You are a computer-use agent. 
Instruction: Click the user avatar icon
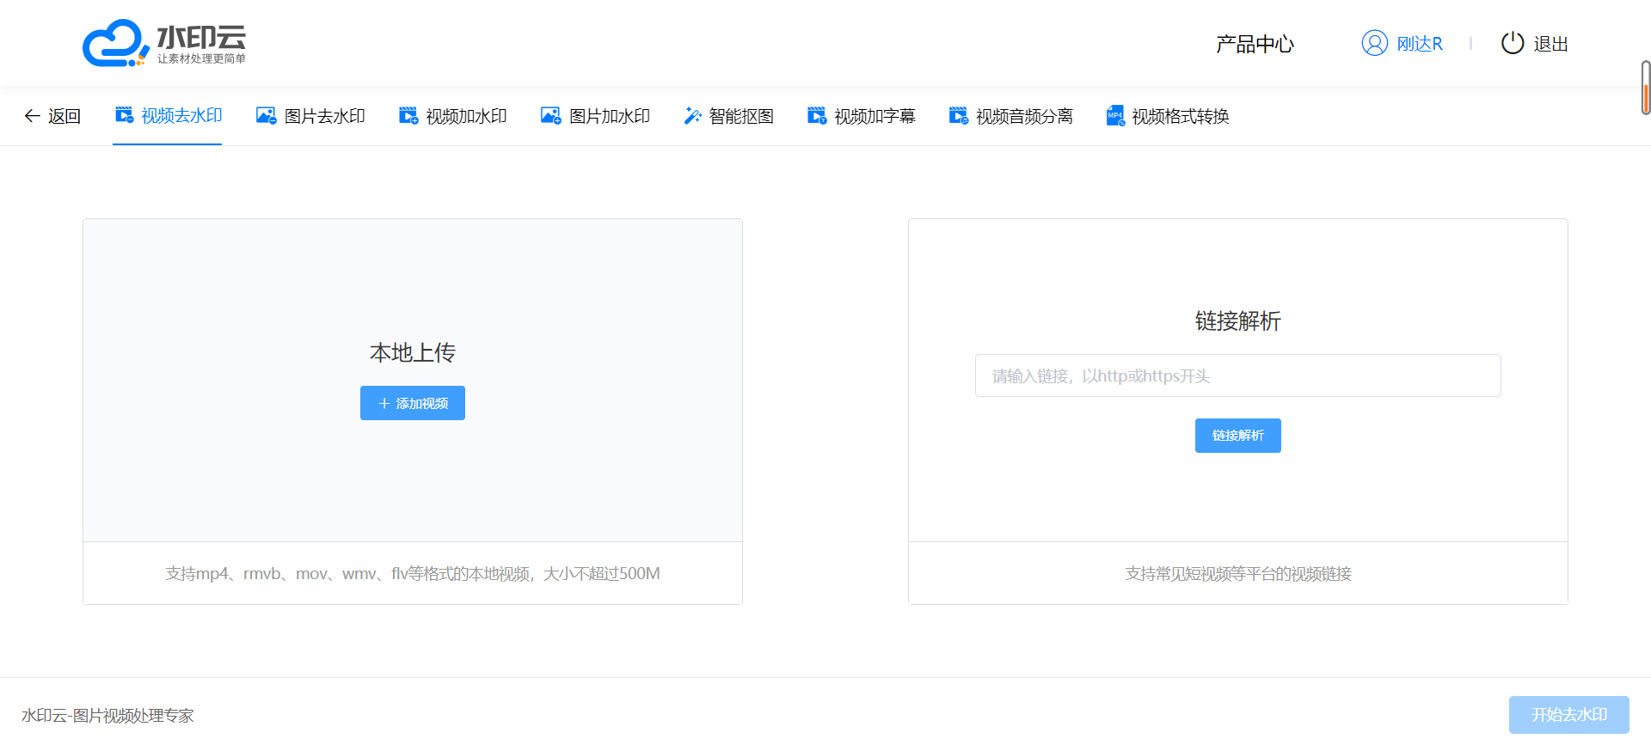(1375, 43)
